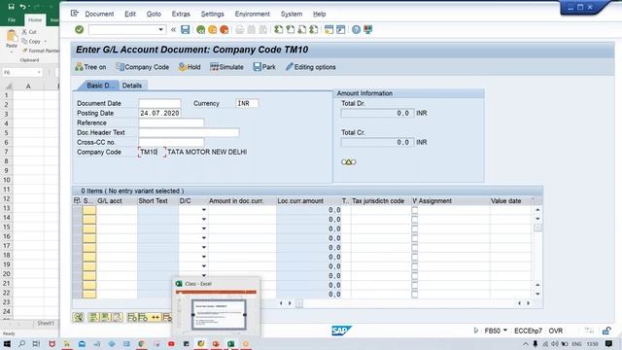Select the Basic Data tab
Image resolution: width=622 pixels, height=350 pixels.
pos(100,86)
